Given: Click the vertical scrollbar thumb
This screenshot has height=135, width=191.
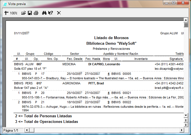Looking at the screenshot, I should 186,25.
